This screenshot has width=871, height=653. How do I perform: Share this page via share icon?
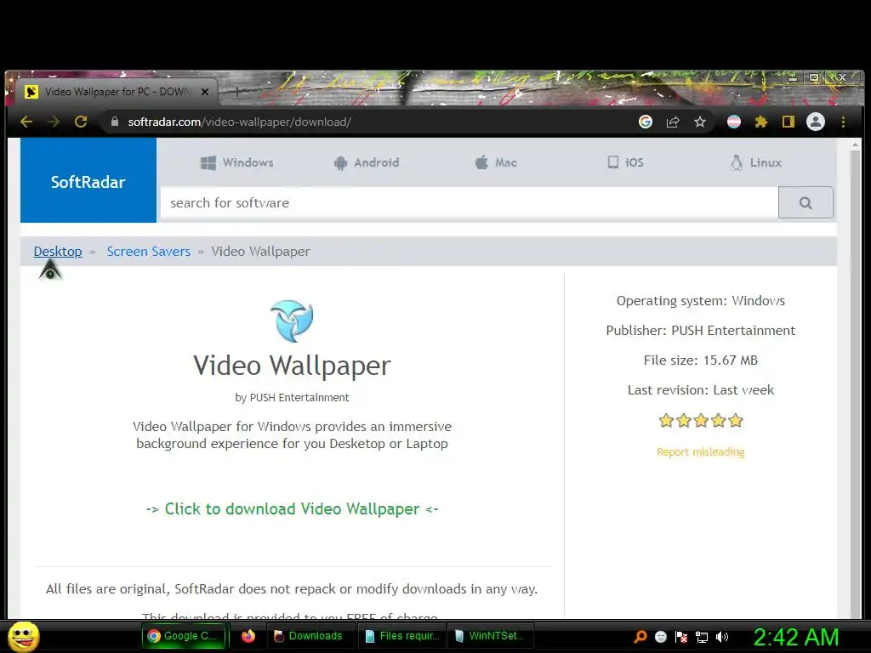(673, 122)
